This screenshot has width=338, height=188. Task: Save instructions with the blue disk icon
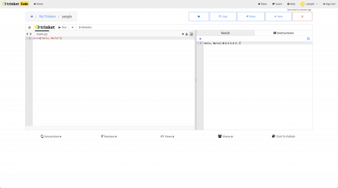(x=309, y=39)
